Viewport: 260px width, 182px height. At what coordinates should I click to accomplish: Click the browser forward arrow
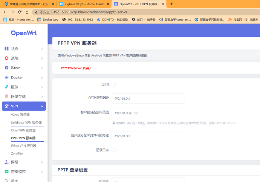(x=12, y=12)
